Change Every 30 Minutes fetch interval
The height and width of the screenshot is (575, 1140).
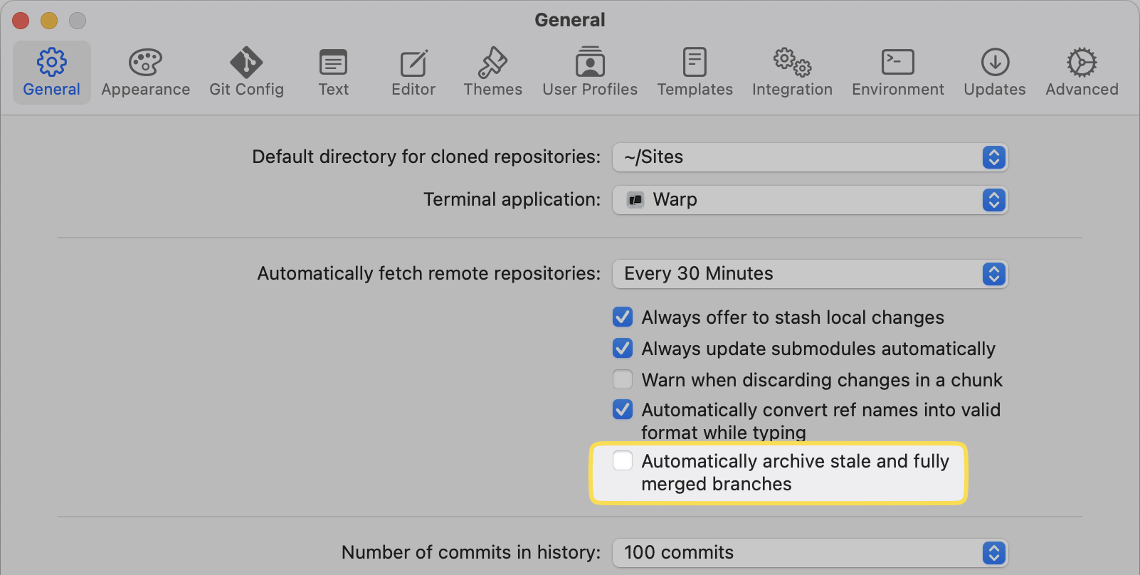click(x=810, y=274)
